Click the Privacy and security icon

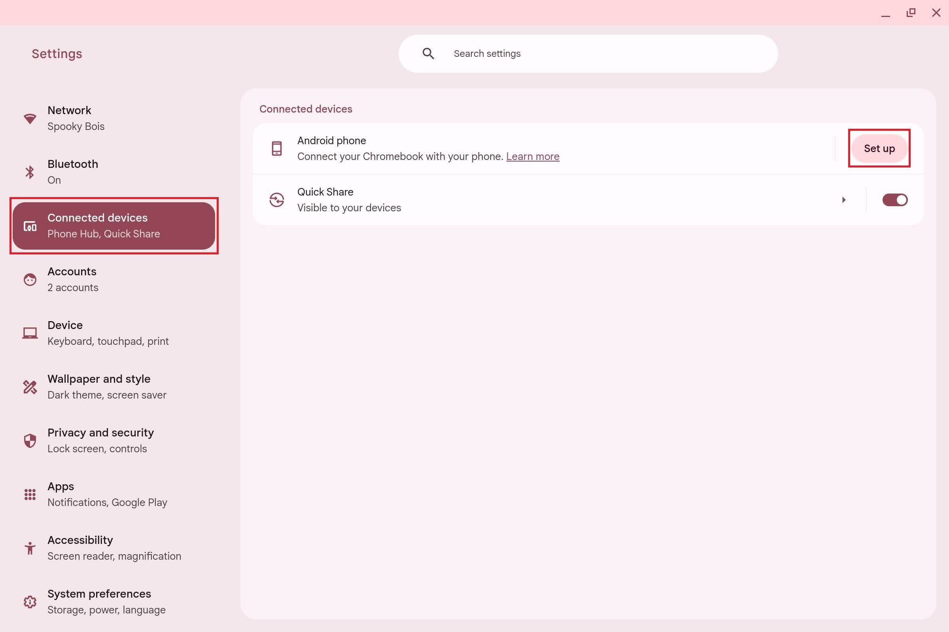pos(30,440)
